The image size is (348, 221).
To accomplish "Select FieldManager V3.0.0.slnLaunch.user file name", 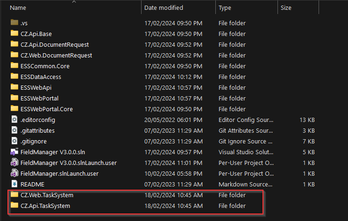I will click(69, 163).
